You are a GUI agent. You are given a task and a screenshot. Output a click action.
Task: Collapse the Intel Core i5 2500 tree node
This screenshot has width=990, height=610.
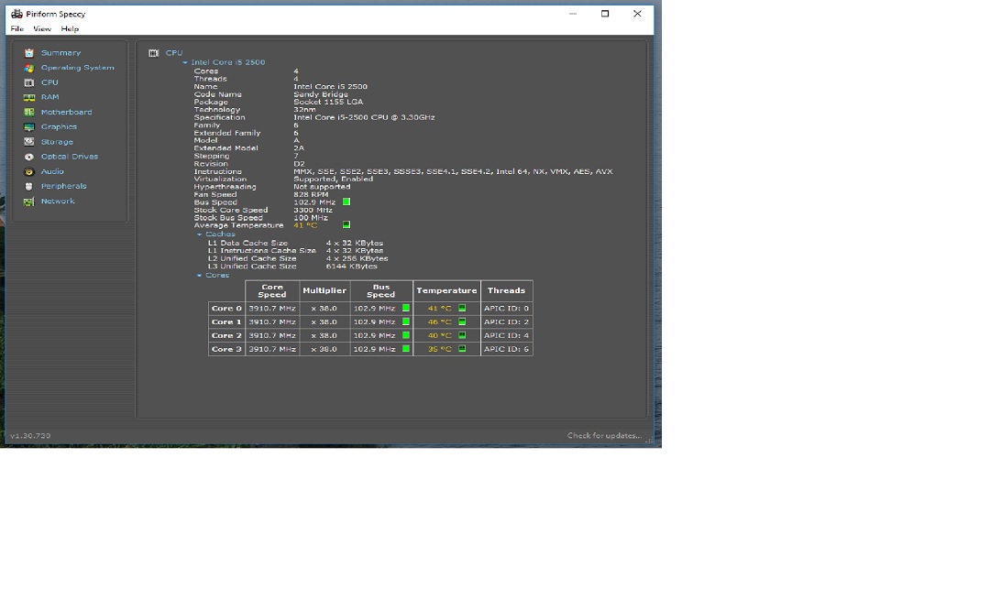[185, 62]
